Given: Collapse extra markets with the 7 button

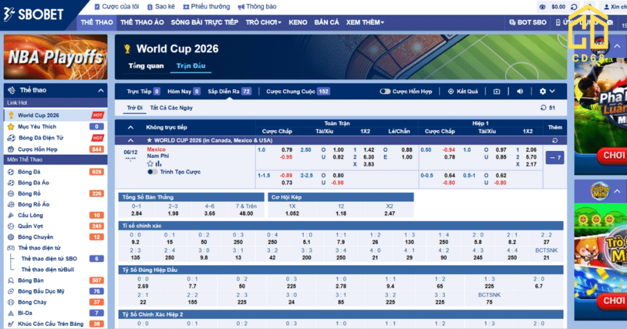Looking at the screenshot, I should [555, 158].
